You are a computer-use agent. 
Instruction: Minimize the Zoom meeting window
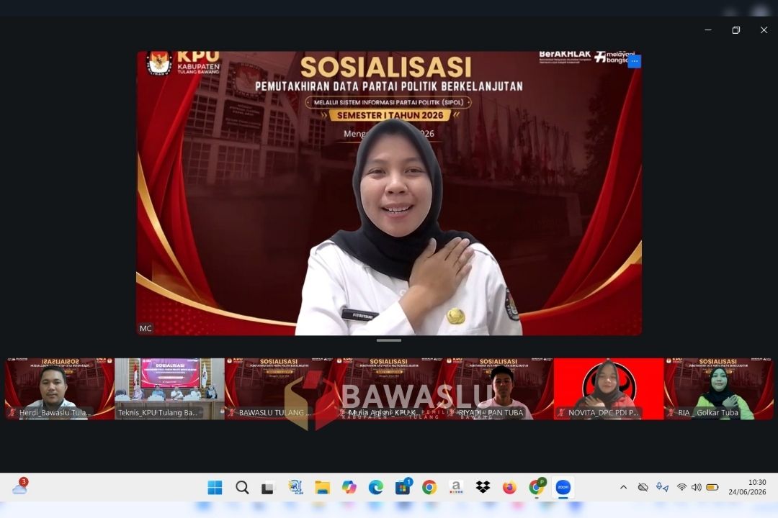point(708,30)
